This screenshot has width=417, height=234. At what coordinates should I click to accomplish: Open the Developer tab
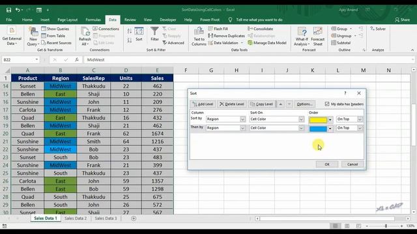pyautogui.click(x=168, y=19)
